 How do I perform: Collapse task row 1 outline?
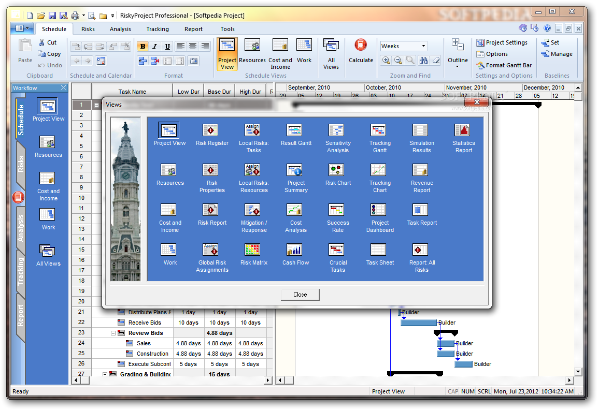click(x=96, y=105)
